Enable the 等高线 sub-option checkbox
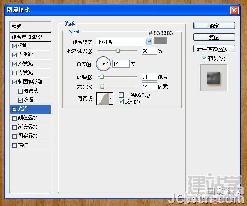The height and width of the screenshot is (206, 247). 20,91
